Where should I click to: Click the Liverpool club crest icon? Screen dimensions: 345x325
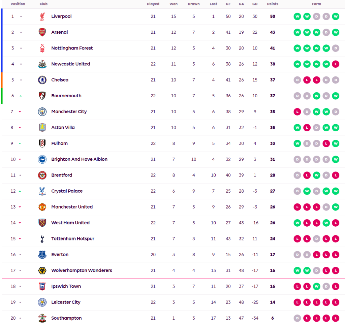pyautogui.click(x=42, y=17)
